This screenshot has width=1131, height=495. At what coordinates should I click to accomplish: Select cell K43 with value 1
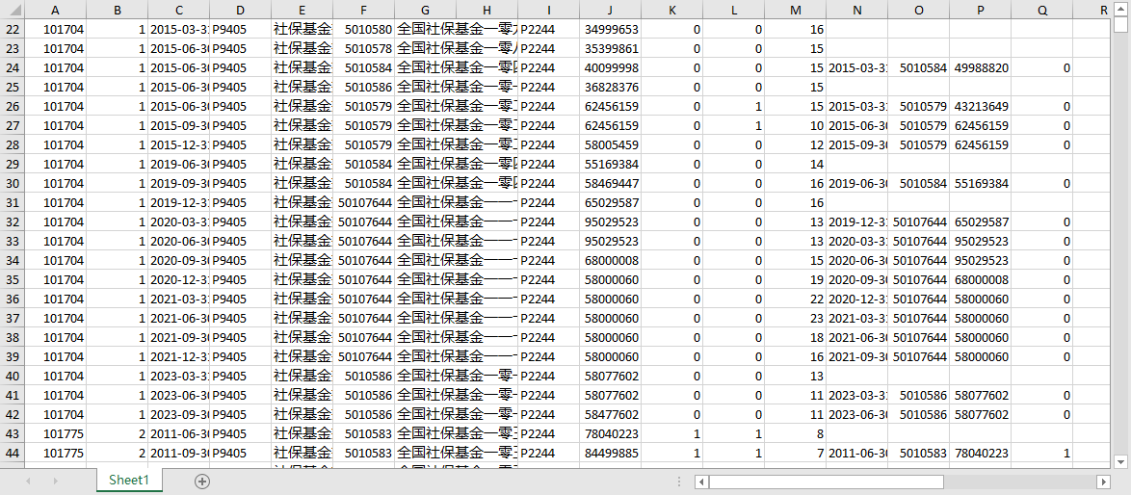coord(671,433)
